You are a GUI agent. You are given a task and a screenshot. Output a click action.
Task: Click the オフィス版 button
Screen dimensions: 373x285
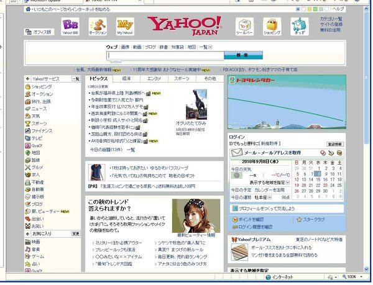(39, 32)
